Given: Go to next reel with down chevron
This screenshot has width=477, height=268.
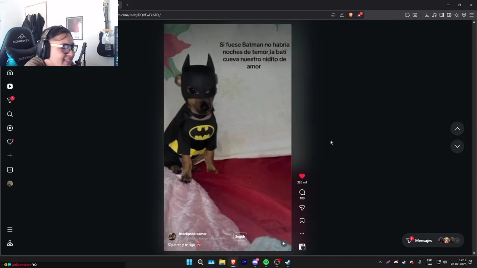Looking at the screenshot, I should (x=457, y=146).
